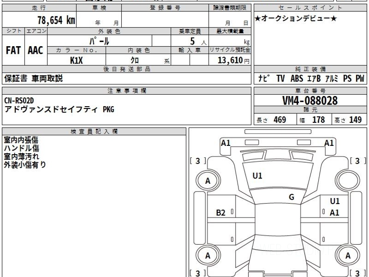Click the カラーNo. header
369x277 pixels.
77,50
